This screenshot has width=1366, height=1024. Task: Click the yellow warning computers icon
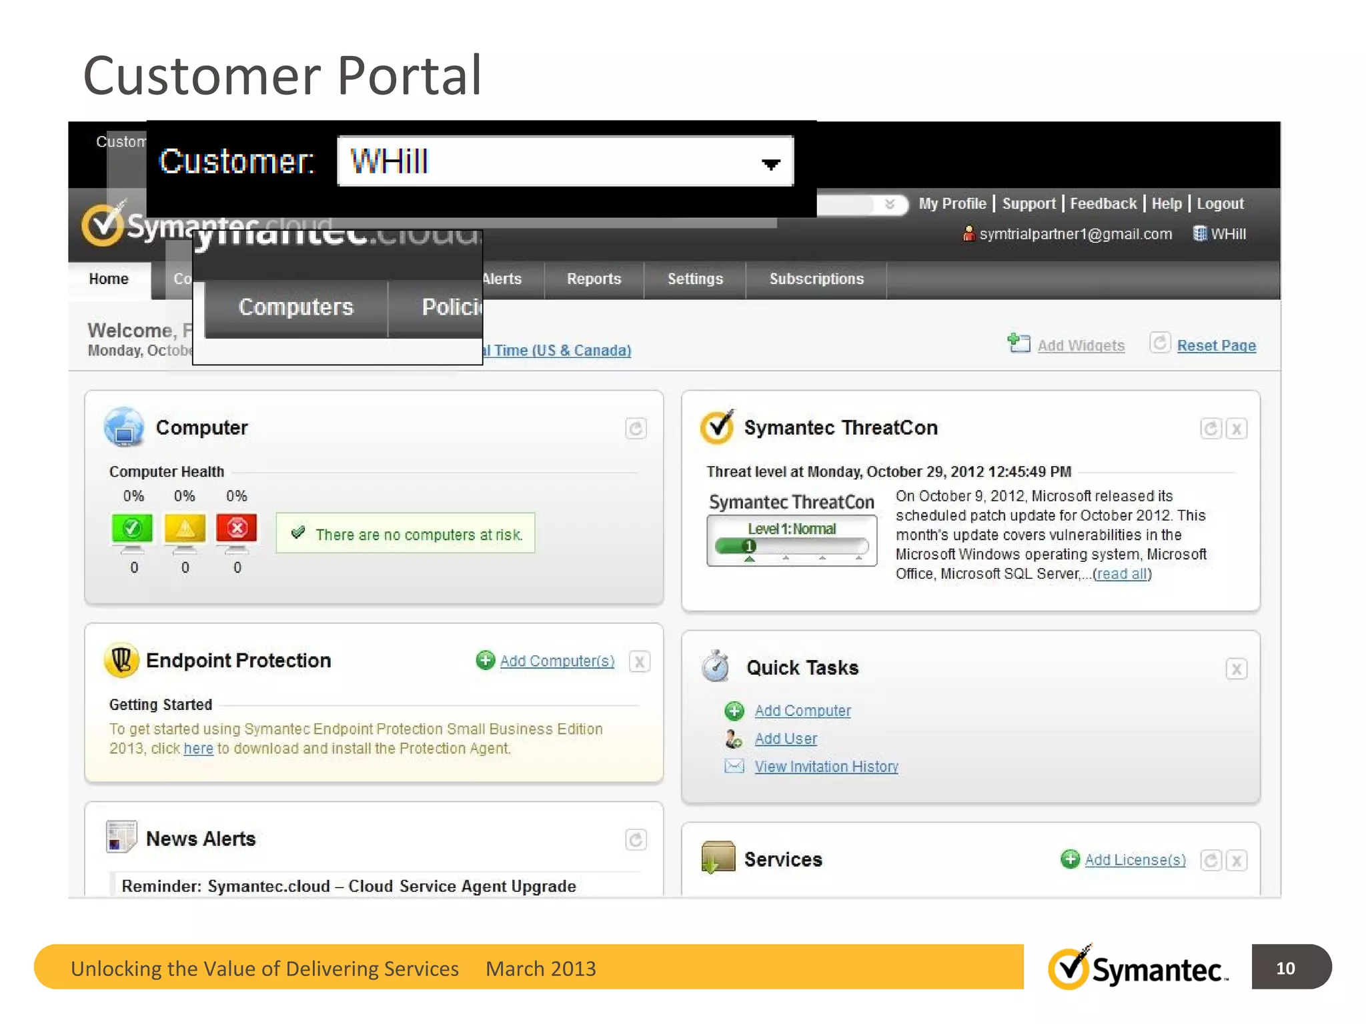(x=185, y=532)
